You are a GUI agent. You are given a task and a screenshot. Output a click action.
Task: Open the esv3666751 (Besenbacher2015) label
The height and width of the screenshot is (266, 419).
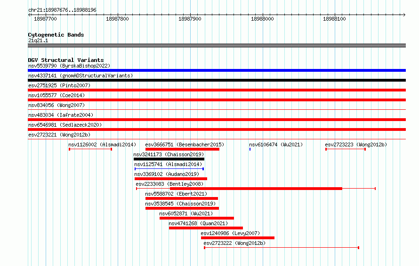pos(185,144)
